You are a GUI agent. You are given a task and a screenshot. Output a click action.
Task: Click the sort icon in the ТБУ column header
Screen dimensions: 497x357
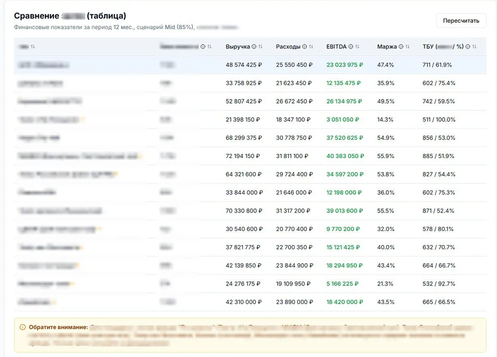point(474,47)
